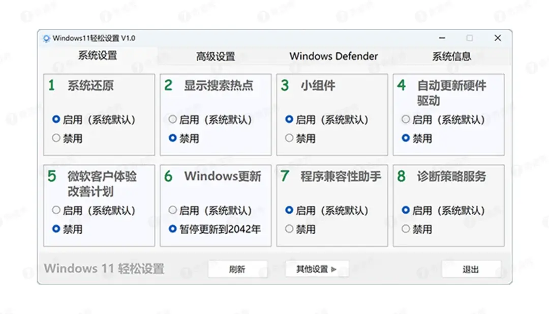549x314 pixels.
Task: Expand the 其他设置 dropdown menu
Action: click(x=317, y=269)
